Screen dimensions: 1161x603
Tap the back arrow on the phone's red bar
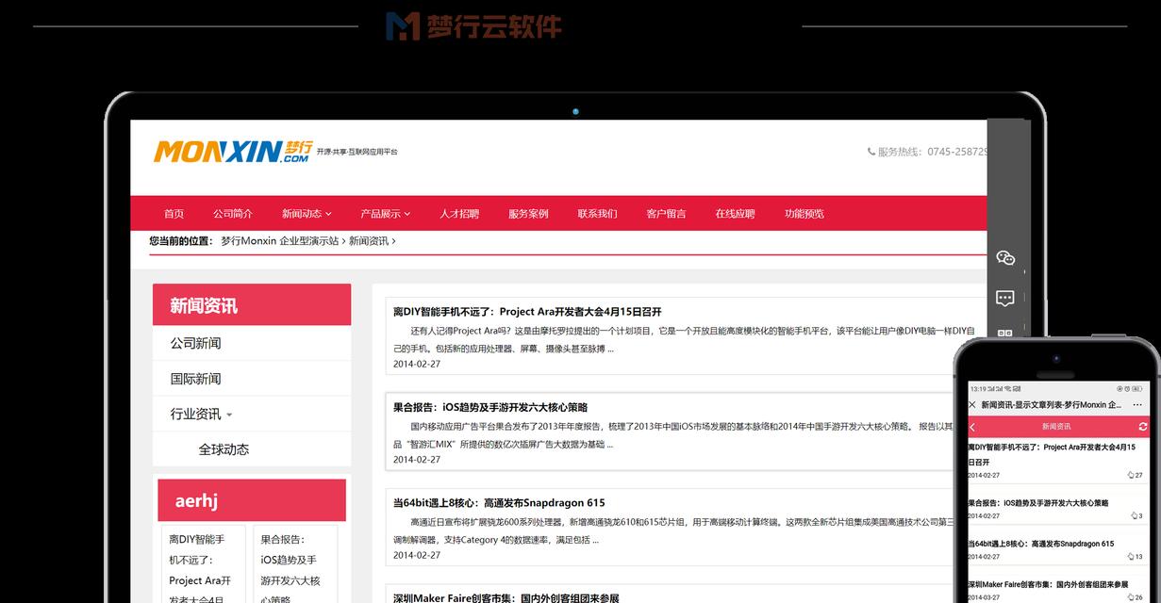tap(973, 427)
